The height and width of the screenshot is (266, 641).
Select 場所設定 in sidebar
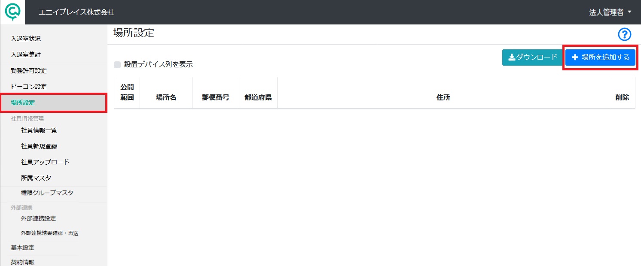pyautogui.click(x=53, y=103)
